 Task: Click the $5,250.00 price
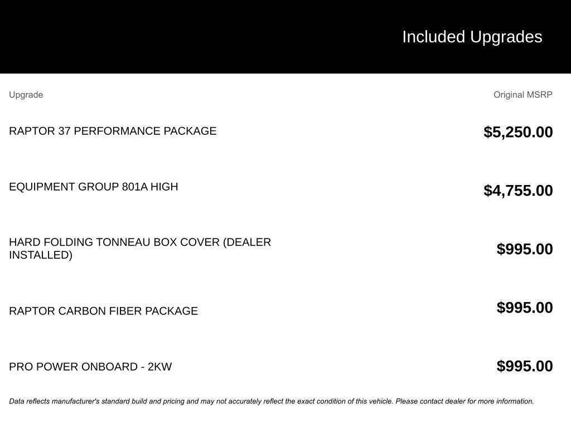pos(518,132)
